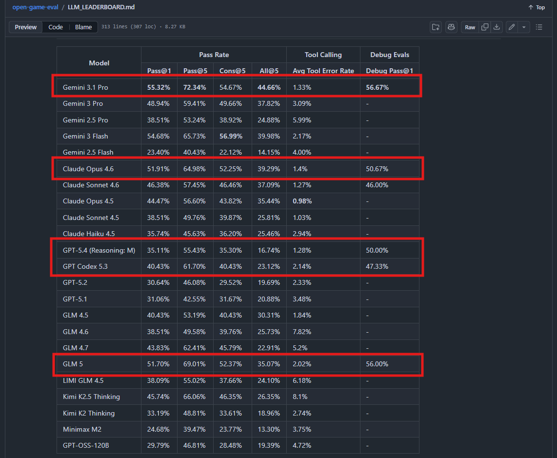Viewport: 557px width, 458px height.
Task: Select the bold 56.99% Cons@5 value
Action: (x=231, y=136)
